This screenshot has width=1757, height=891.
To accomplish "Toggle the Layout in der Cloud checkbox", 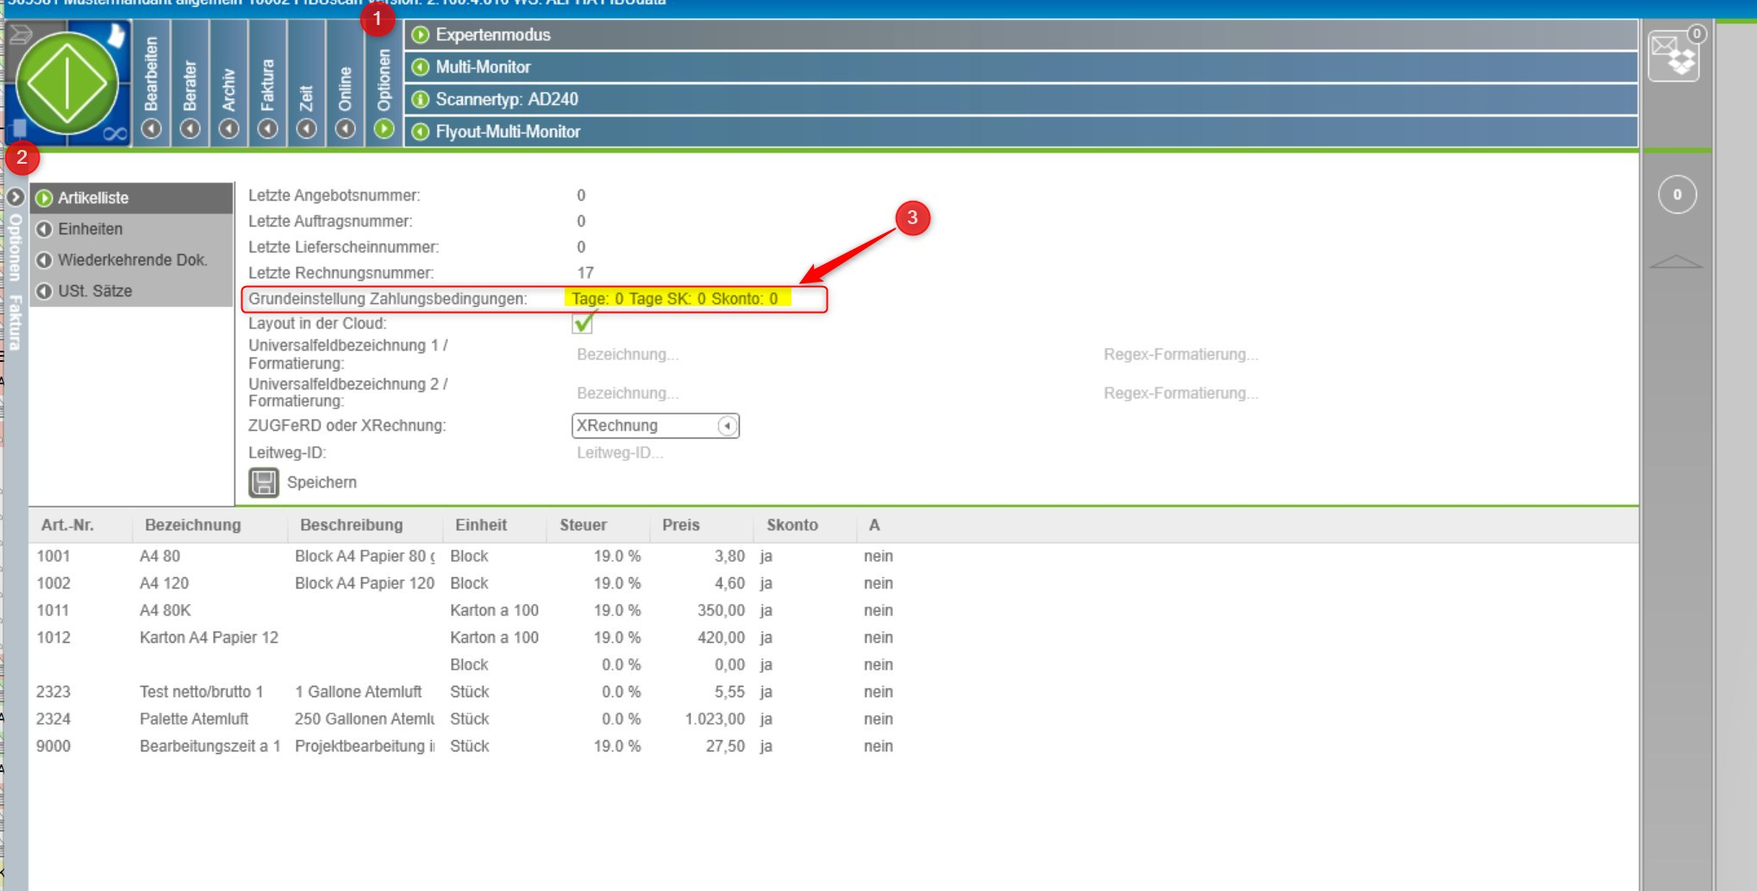I will pyautogui.click(x=584, y=323).
